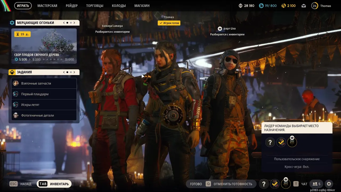Open ИНВЕНТАРЬ with the TAB button
This screenshot has height=192, width=341.
tap(54, 184)
